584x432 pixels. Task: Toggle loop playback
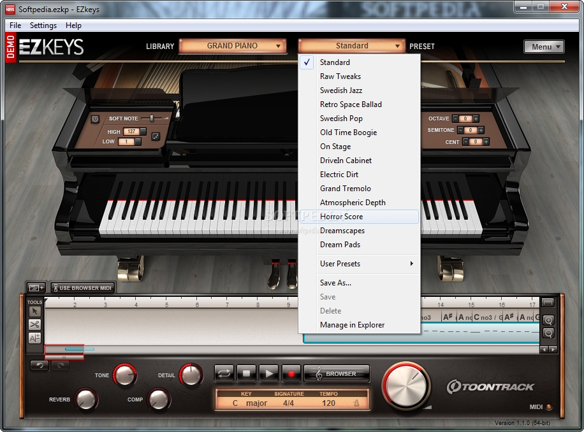[224, 373]
